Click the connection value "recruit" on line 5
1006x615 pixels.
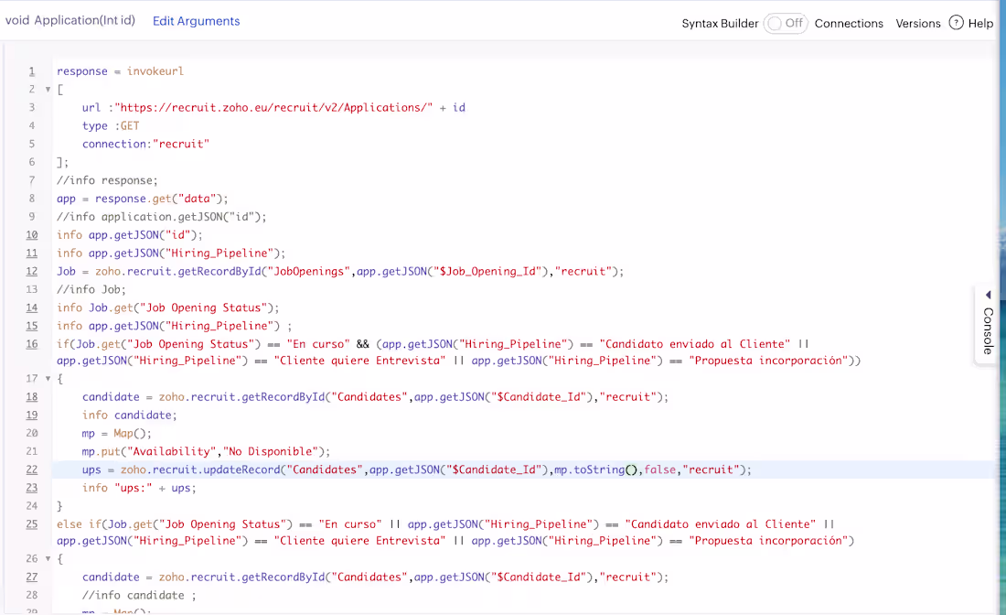(181, 144)
